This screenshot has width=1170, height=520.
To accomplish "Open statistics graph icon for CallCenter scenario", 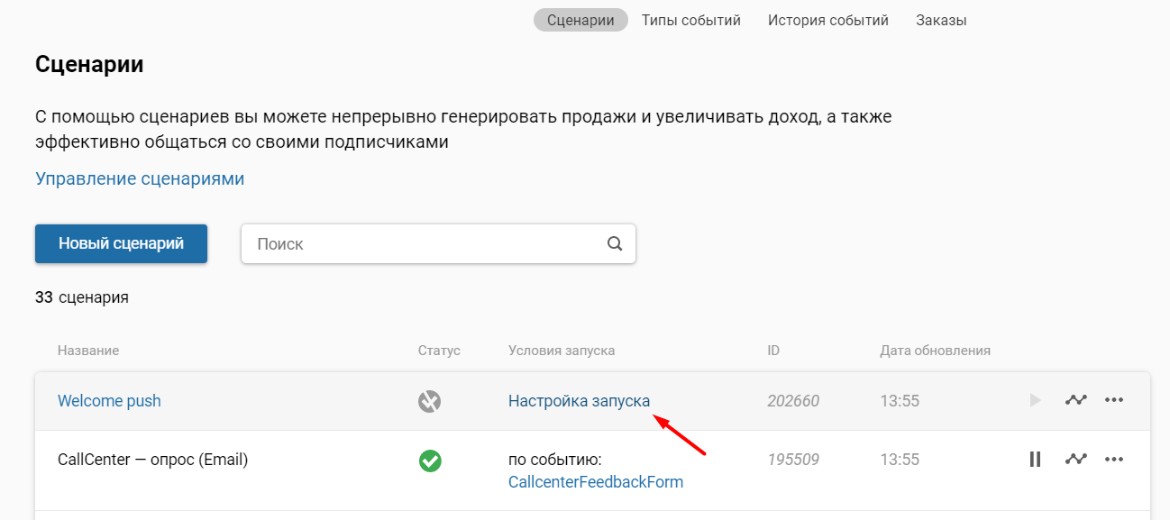I will (x=1075, y=460).
